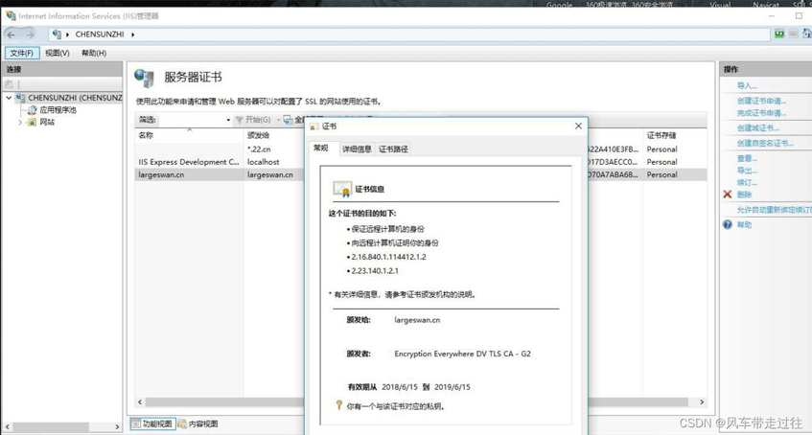Close the 证书 certificate dialog
Viewport: 812px width, 435px height.
tap(578, 126)
